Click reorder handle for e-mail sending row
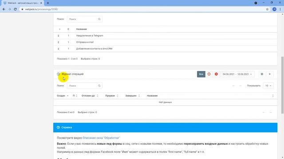 tap(58, 42)
